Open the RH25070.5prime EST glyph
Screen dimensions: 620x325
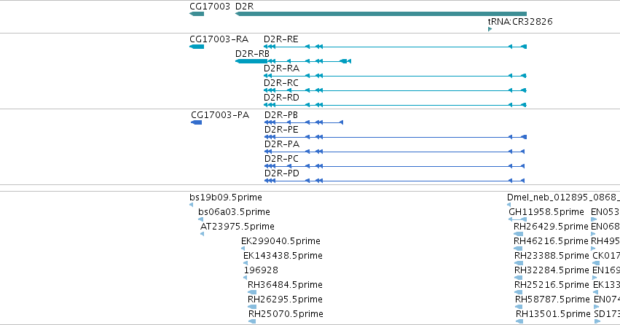(252, 321)
